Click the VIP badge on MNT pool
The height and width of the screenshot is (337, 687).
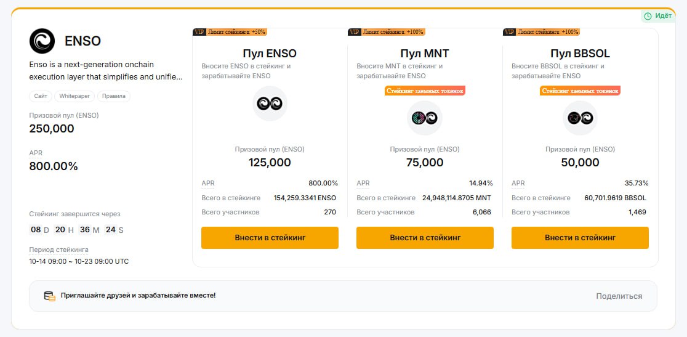(x=354, y=31)
